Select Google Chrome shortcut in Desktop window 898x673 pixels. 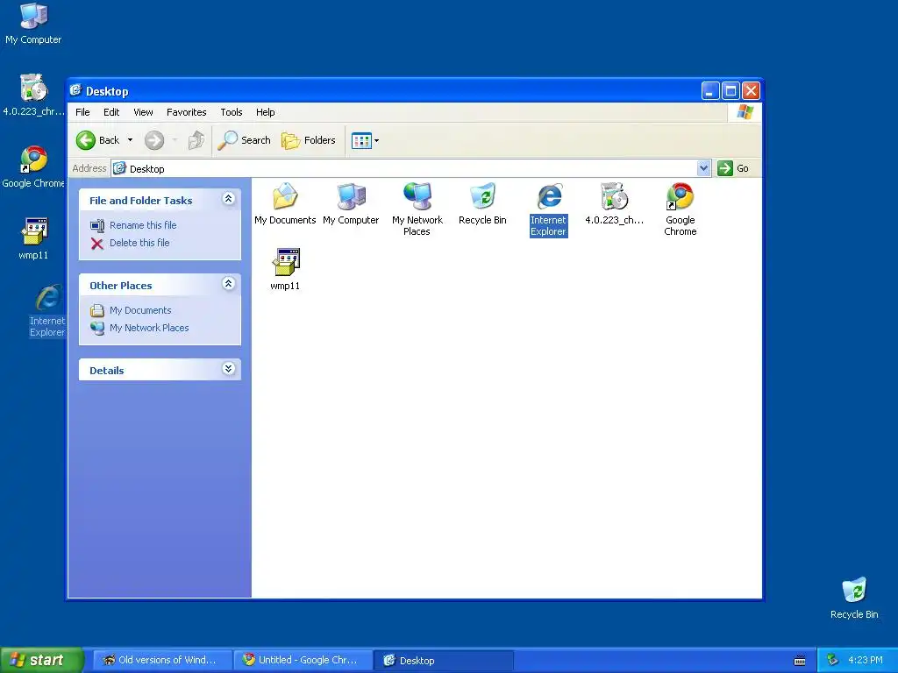[681, 209]
